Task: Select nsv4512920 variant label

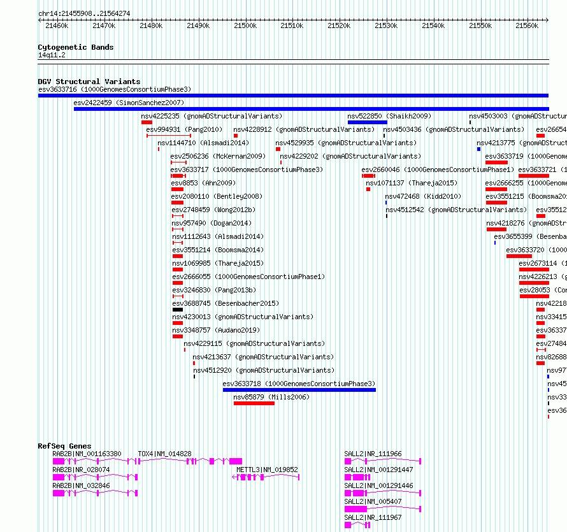Action: pos(264,370)
